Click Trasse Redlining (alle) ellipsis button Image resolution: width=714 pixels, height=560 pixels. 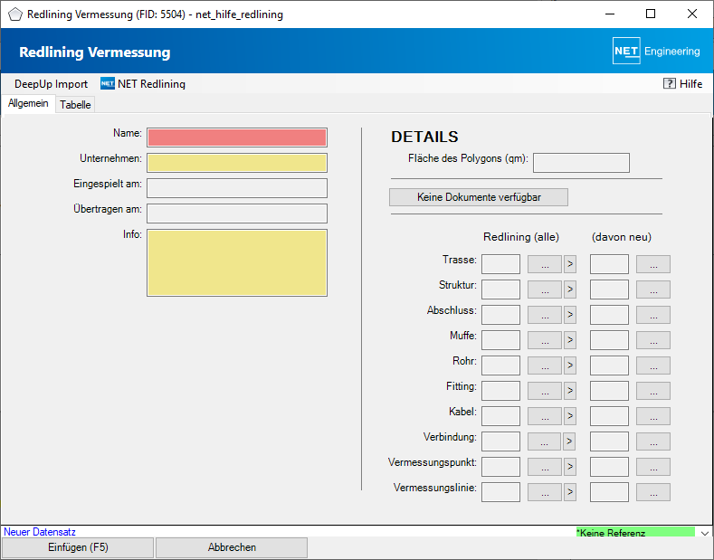[545, 264]
